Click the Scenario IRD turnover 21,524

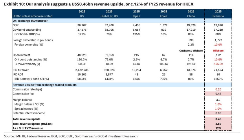pos(218,70)
